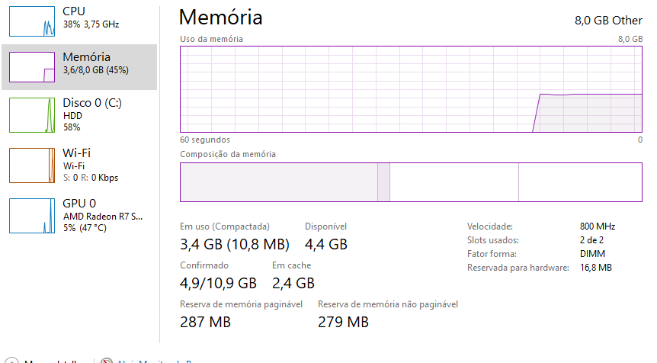Click the standby segment of memory composition
The image size is (657, 363).
454,182
